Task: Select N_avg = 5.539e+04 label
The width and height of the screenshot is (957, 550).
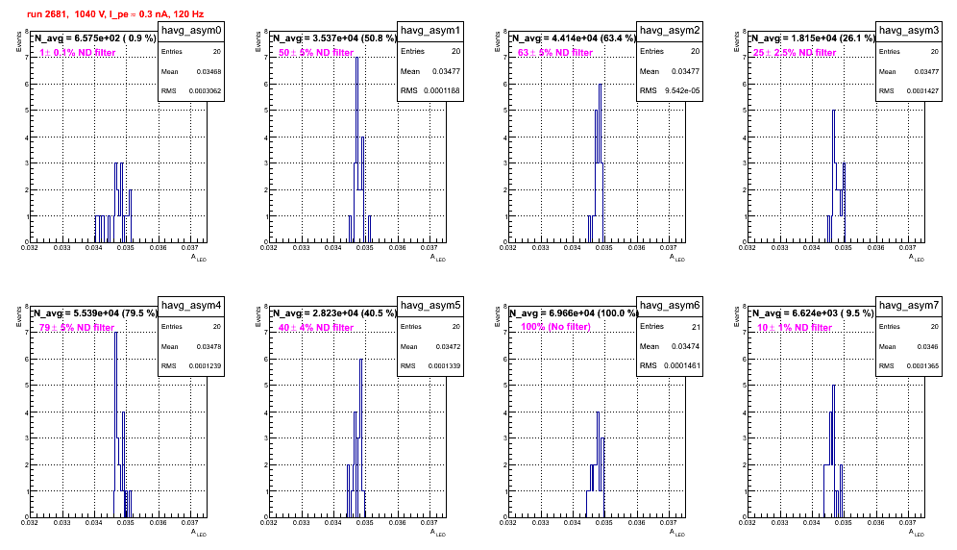Action: (x=95, y=312)
